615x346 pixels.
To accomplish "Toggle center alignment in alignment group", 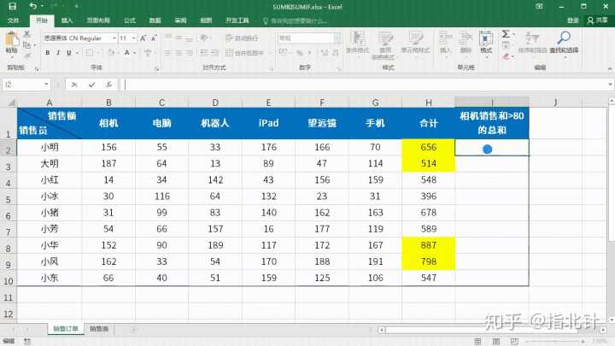I will [x=179, y=53].
